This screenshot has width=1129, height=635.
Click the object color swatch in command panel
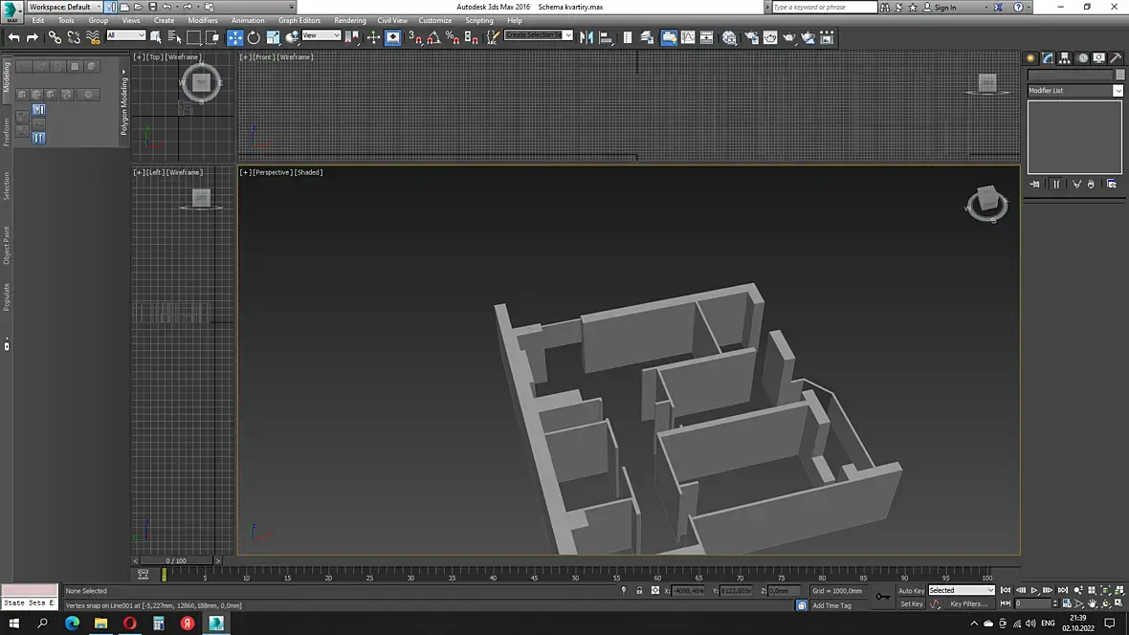click(1120, 75)
